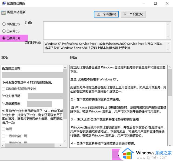Click the comment box scroll down arrow

tap(168, 37)
